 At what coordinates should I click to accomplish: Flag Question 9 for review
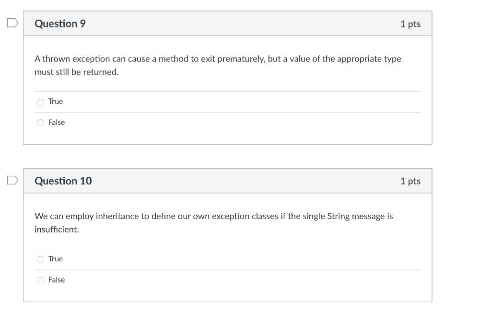(x=12, y=23)
